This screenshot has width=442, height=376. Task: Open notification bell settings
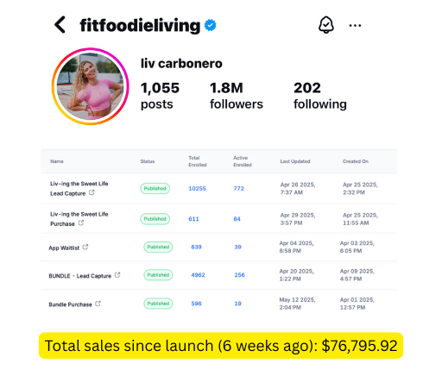pos(326,25)
